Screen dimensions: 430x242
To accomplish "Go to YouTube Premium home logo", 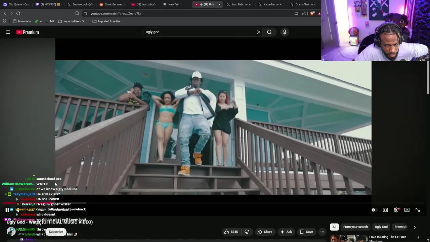I will tap(28, 32).
